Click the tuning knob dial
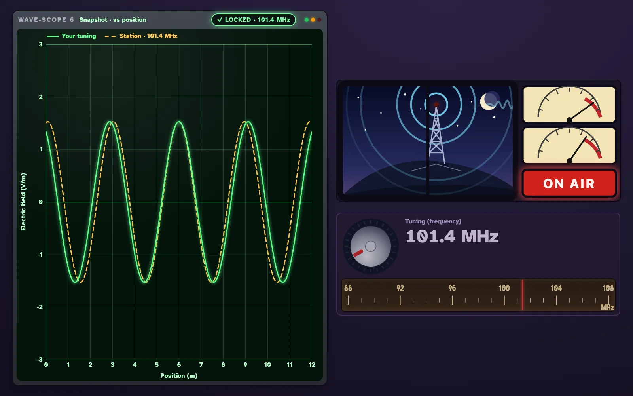 [x=370, y=246]
